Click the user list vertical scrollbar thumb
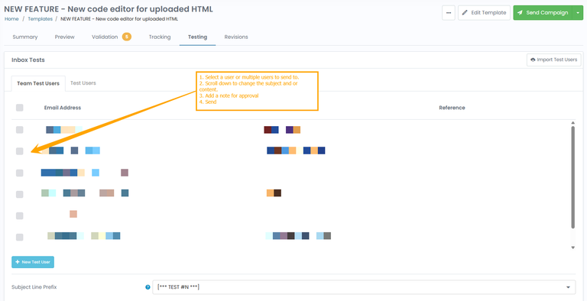587x301 pixels. click(572, 176)
